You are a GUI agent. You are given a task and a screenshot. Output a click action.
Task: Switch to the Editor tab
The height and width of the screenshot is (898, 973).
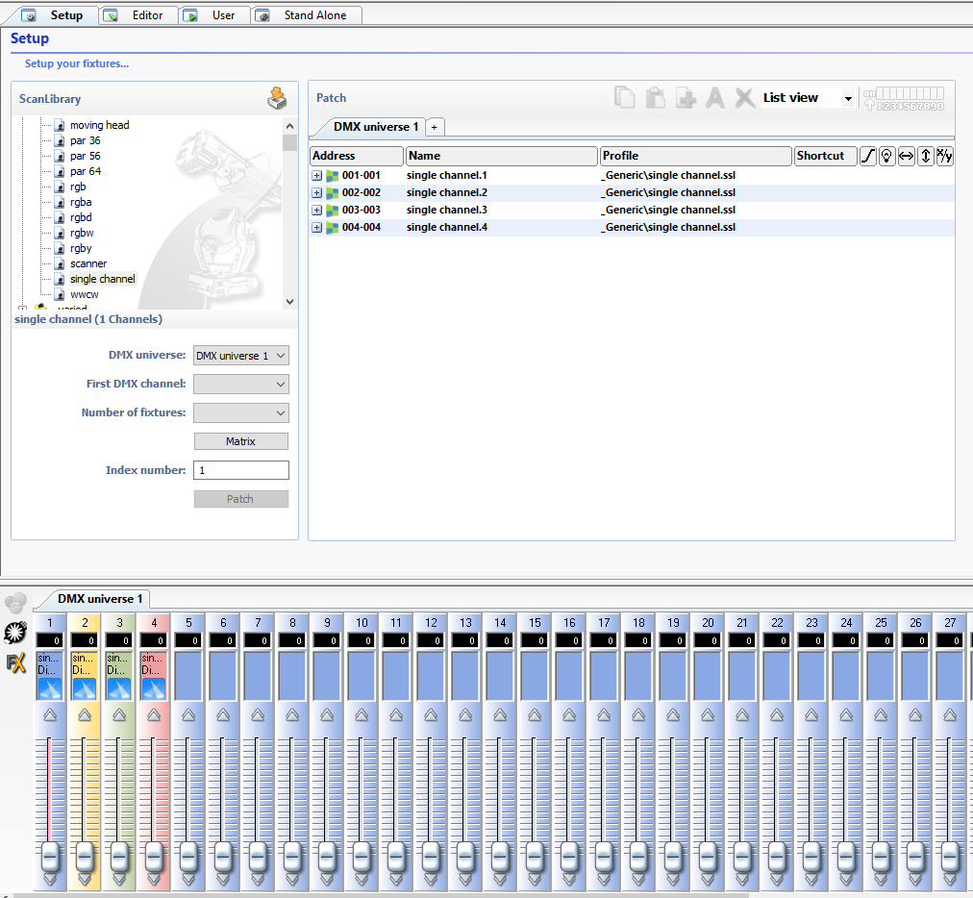[x=138, y=15]
